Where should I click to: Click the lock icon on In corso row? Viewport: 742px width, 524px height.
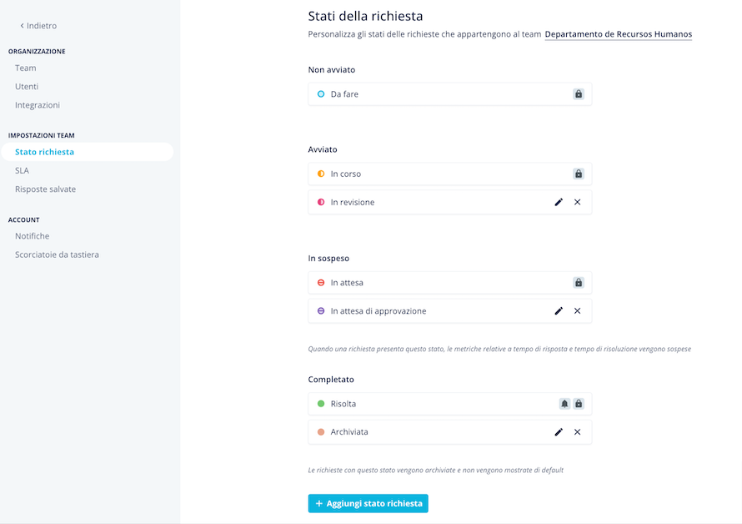pos(579,174)
